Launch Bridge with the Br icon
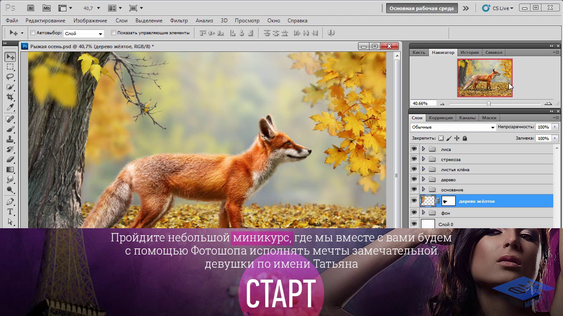Image resolution: width=563 pixels, height=316 pixels. pyautogui.click(x=30, y=8)
